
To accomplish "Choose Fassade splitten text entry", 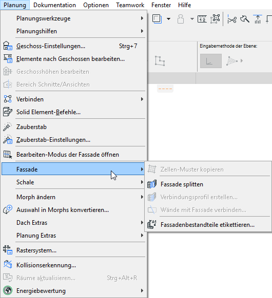I will (182, 184).
